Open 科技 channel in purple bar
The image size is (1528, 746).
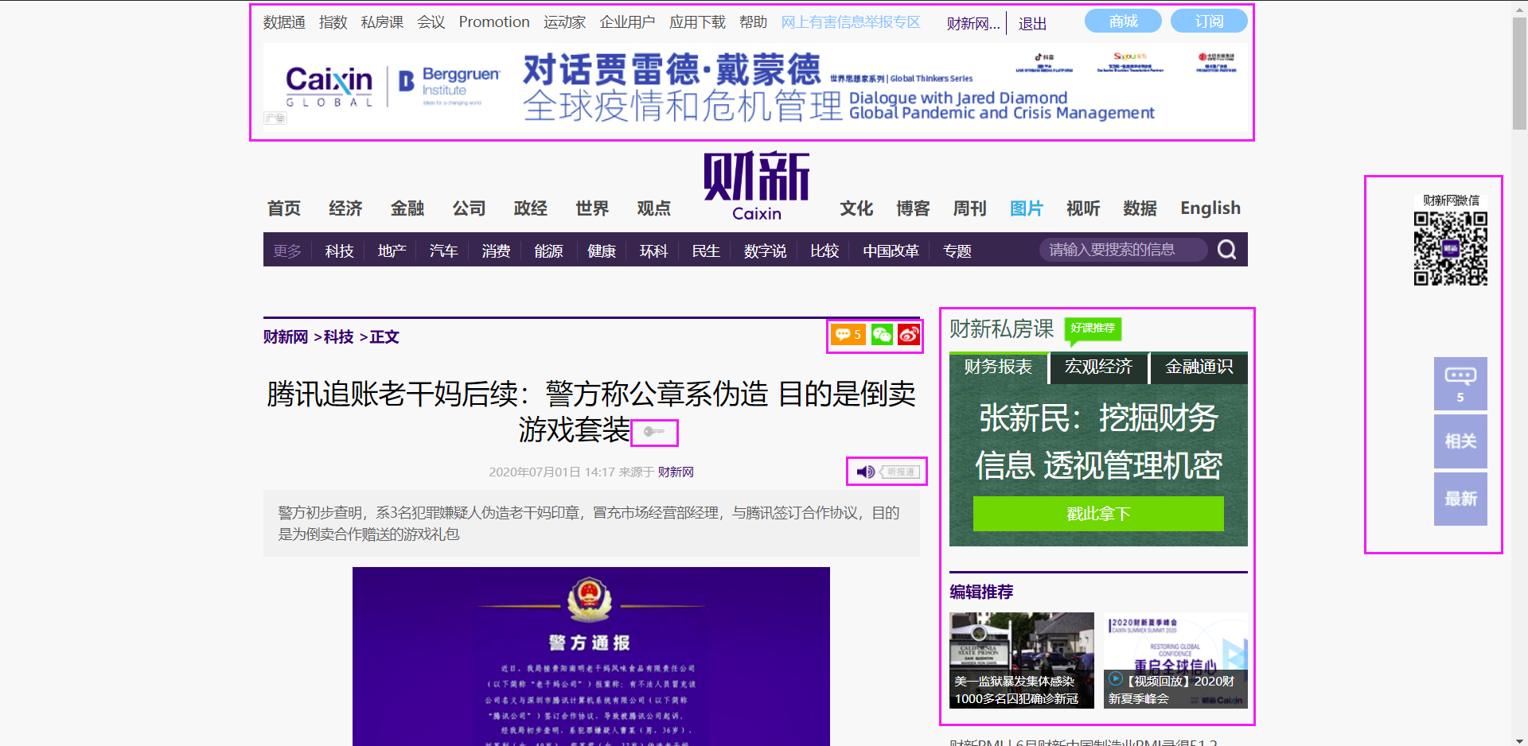tap(339, 251)
